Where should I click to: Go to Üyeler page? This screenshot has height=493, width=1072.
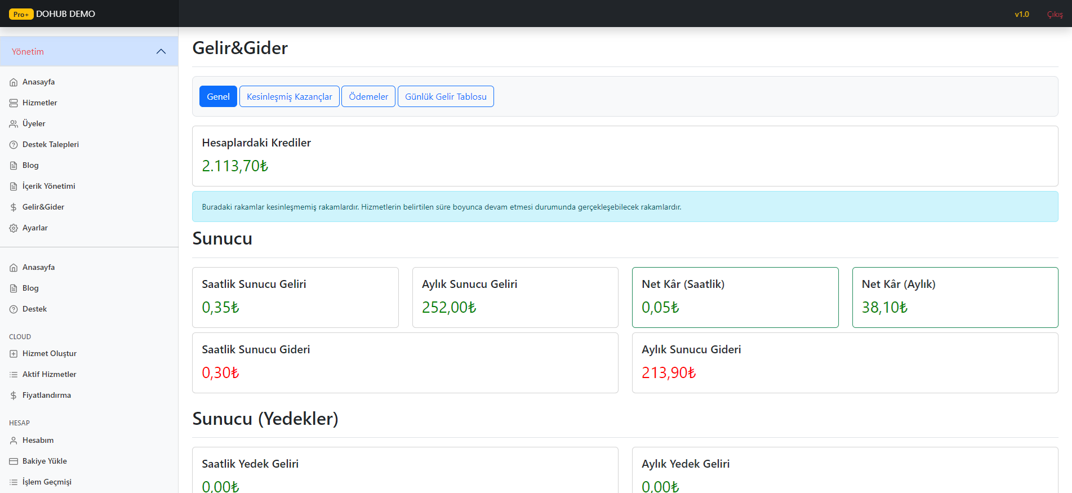pos(34,123)
